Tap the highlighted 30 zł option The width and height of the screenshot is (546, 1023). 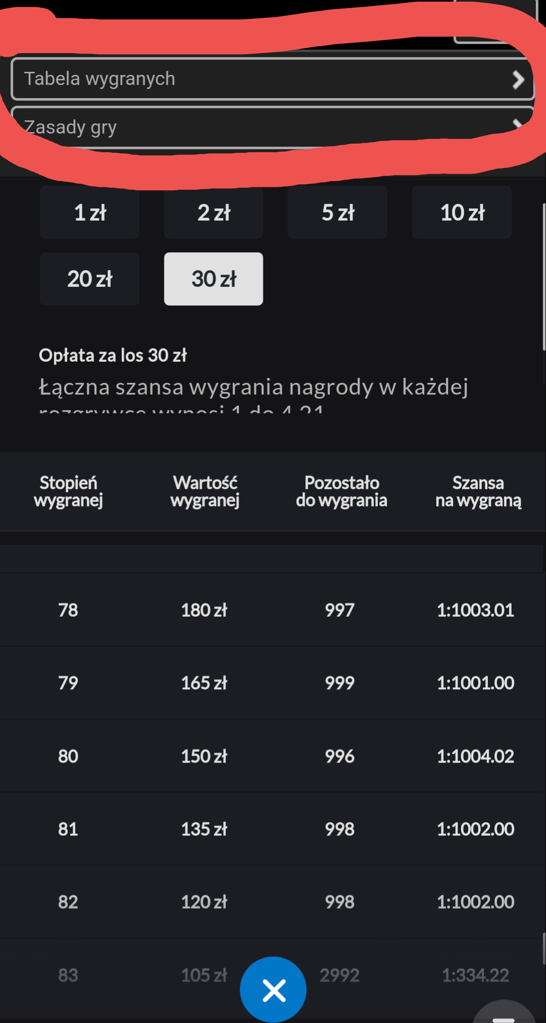coord(213,279)
